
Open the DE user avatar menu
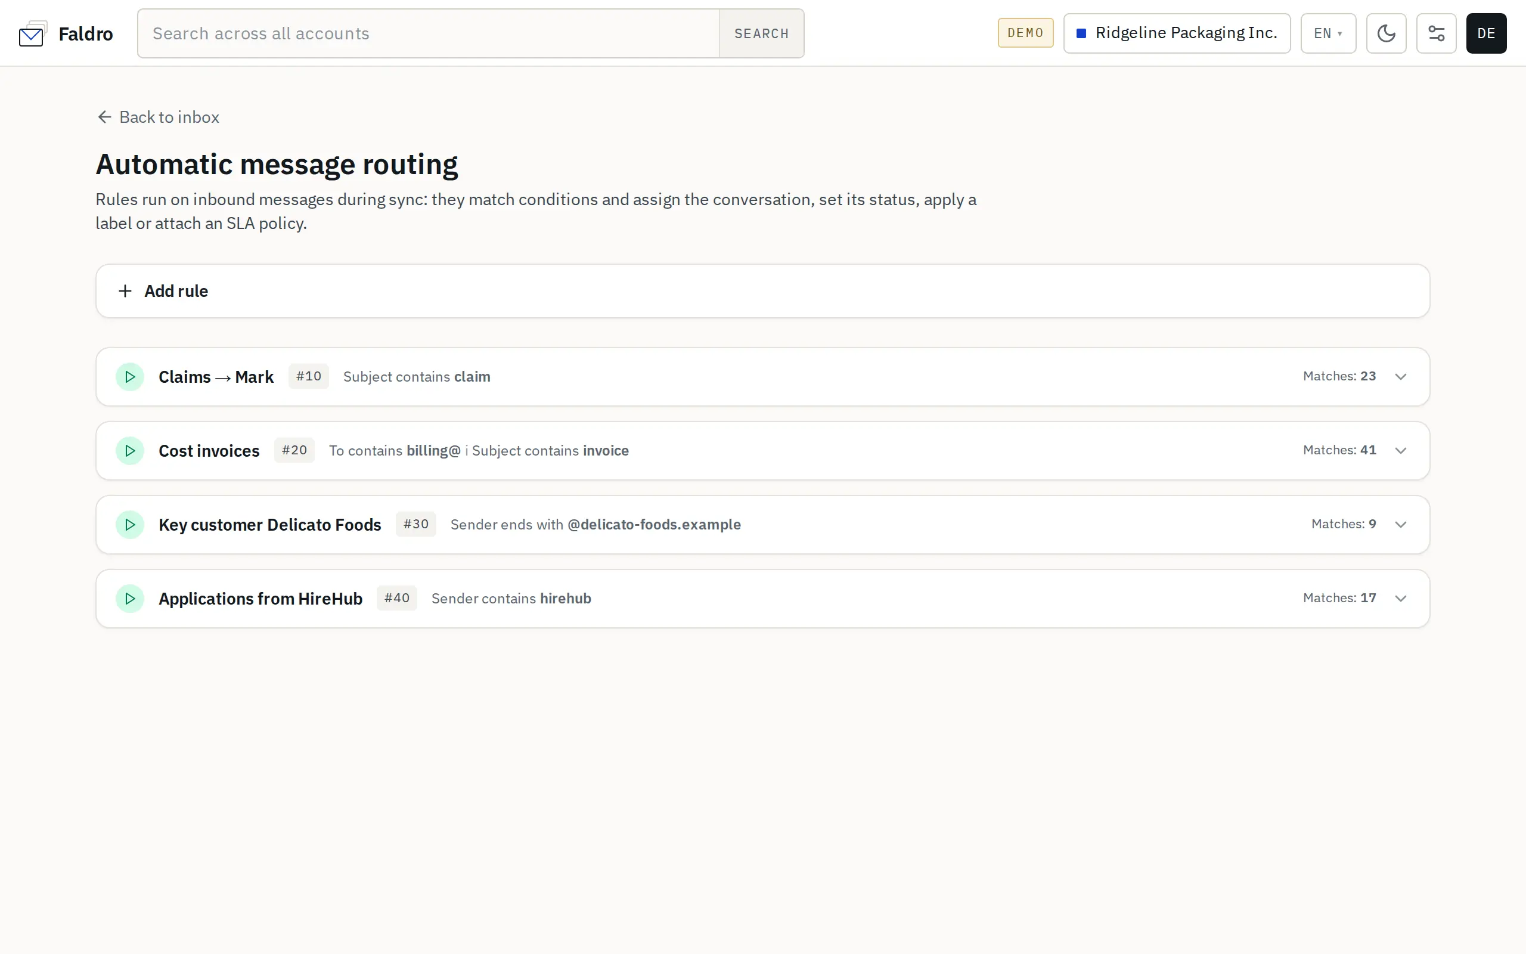point(1485,33)
